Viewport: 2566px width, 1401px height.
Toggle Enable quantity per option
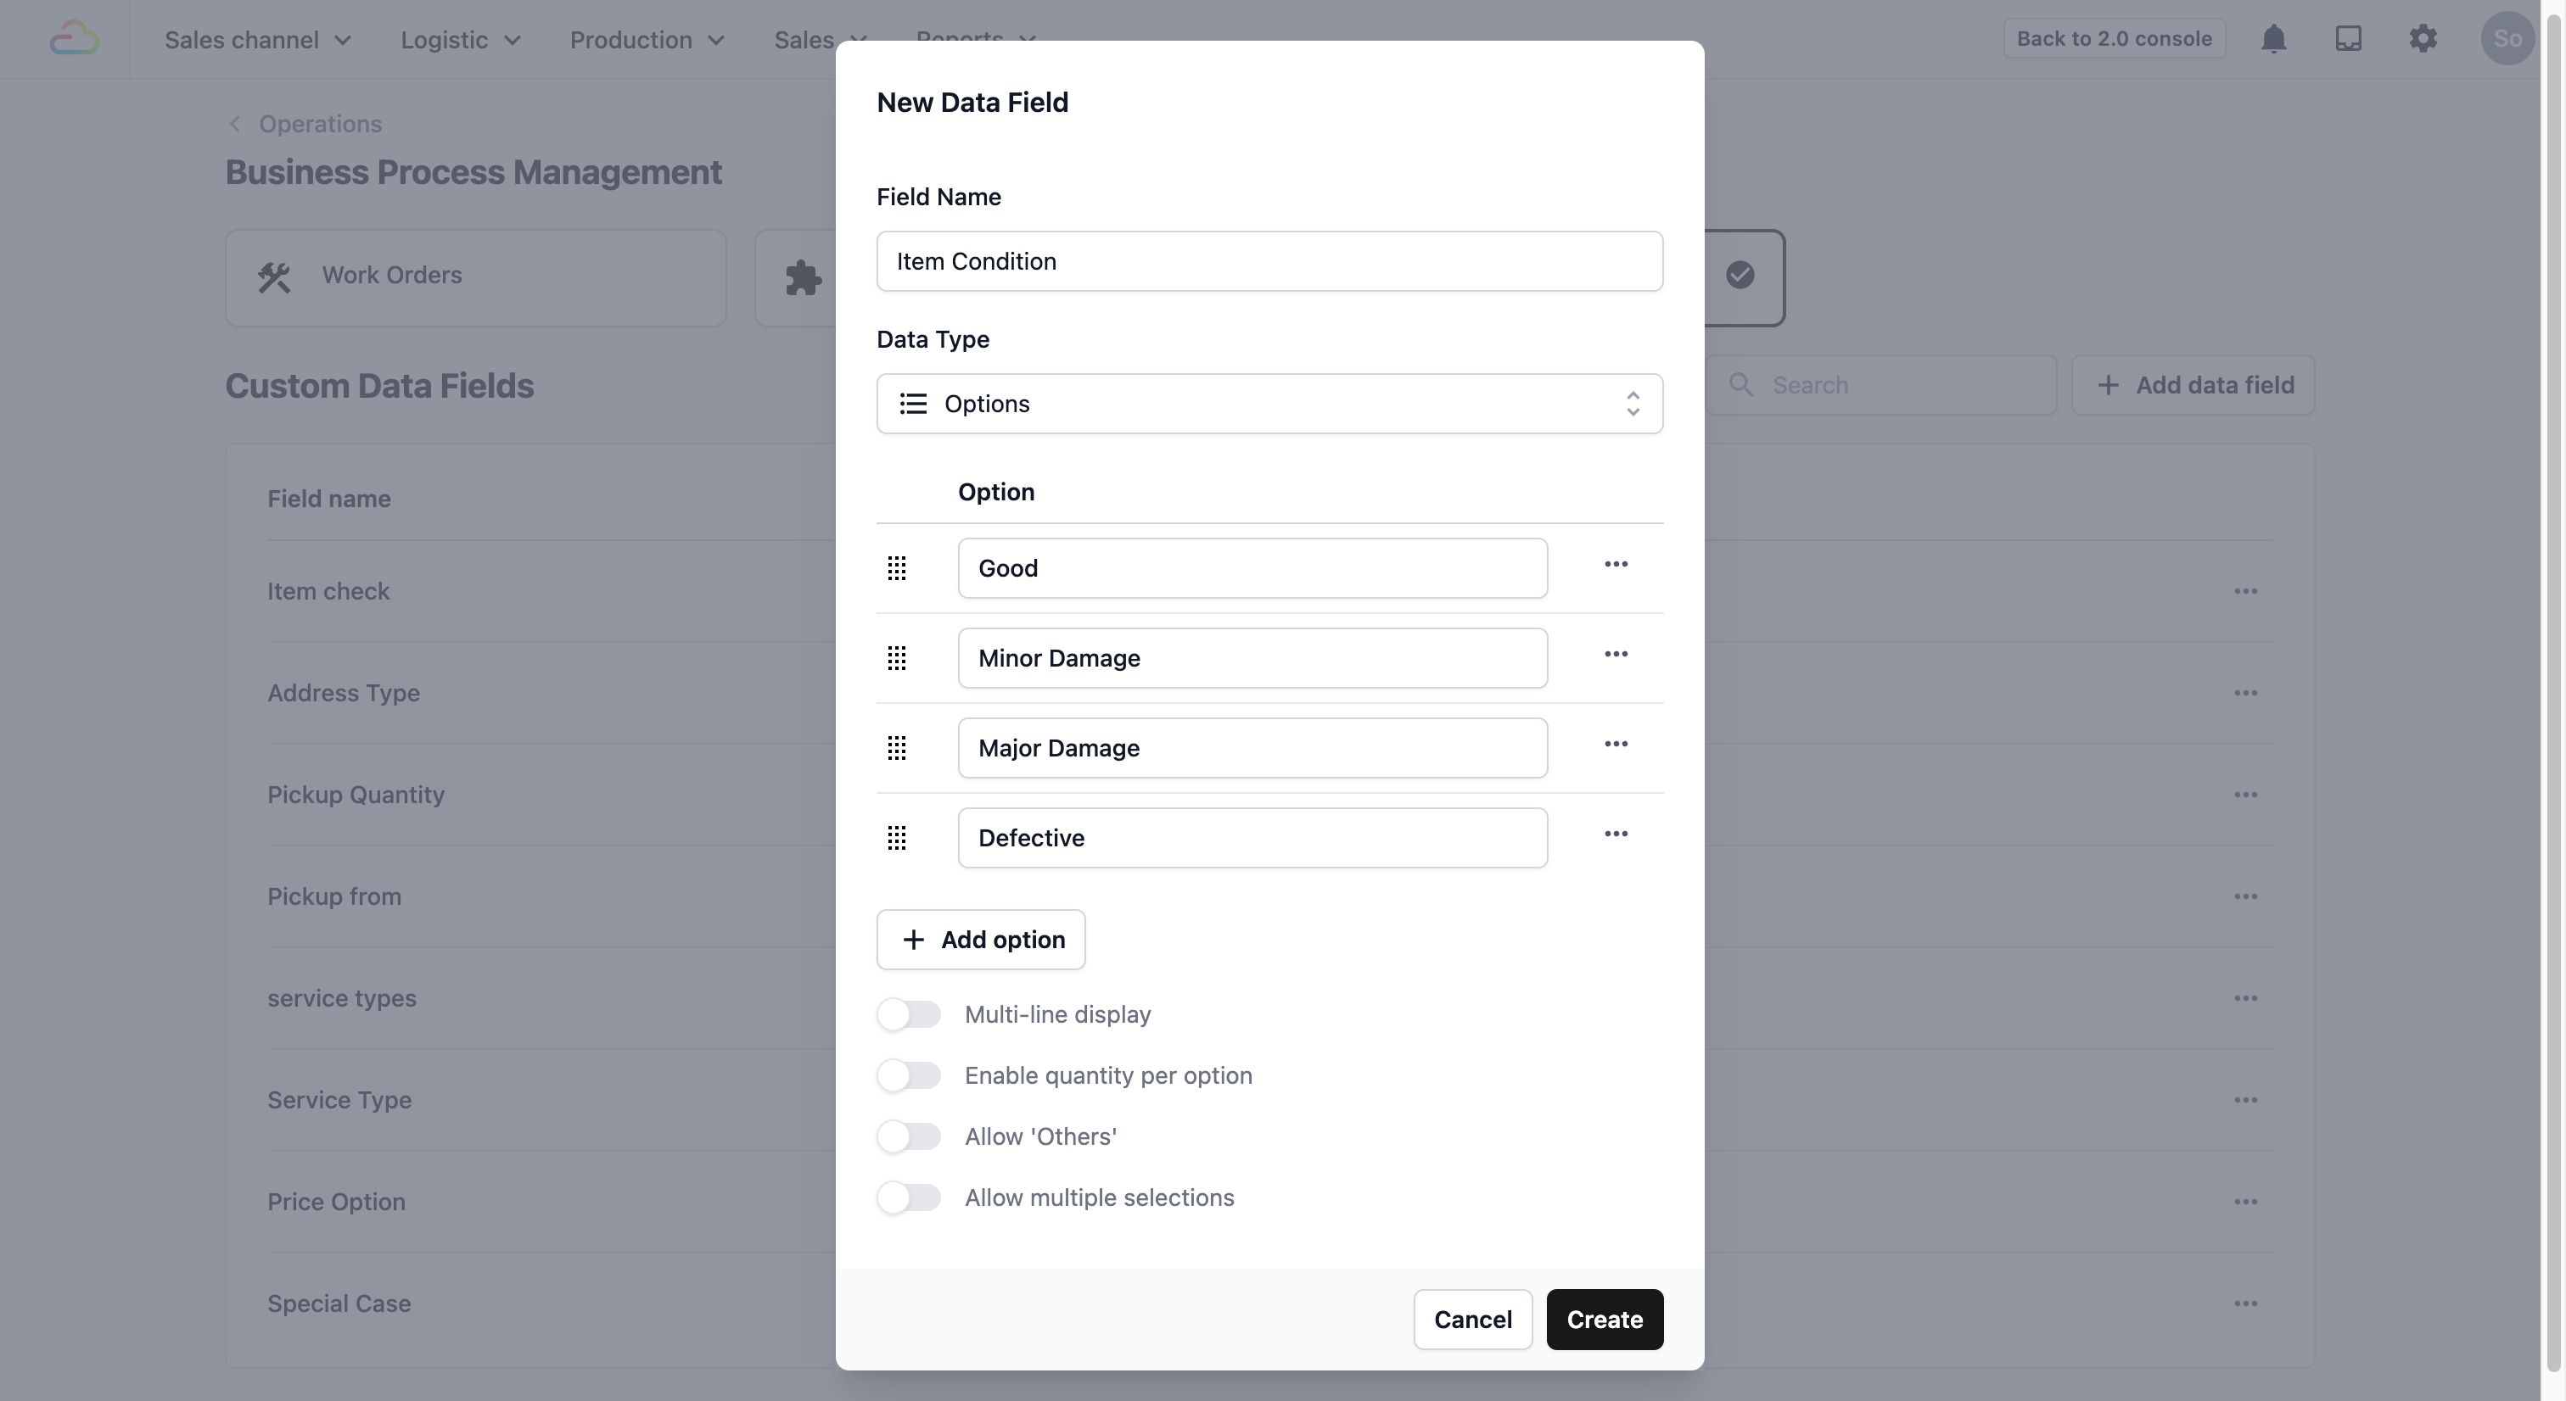coord(909,1075)
